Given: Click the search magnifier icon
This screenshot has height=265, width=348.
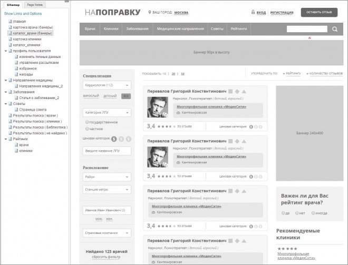Looking at the screenshot, I should (335, 29).
